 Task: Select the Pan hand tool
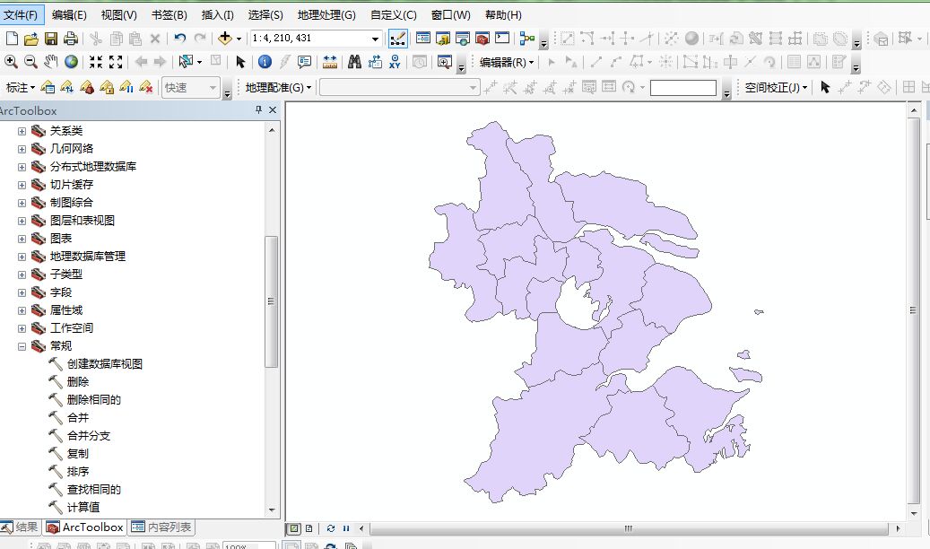pos(50,62)
